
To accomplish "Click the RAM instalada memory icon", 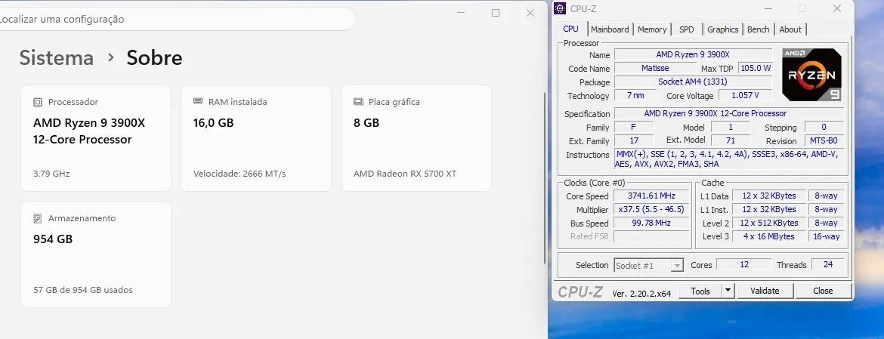I will [198, 101].
